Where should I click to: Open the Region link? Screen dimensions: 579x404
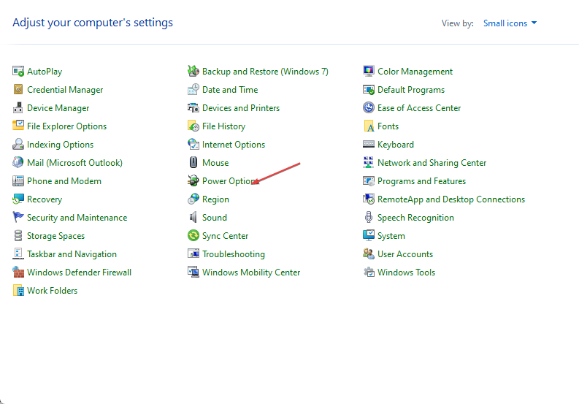click(215, 199)
